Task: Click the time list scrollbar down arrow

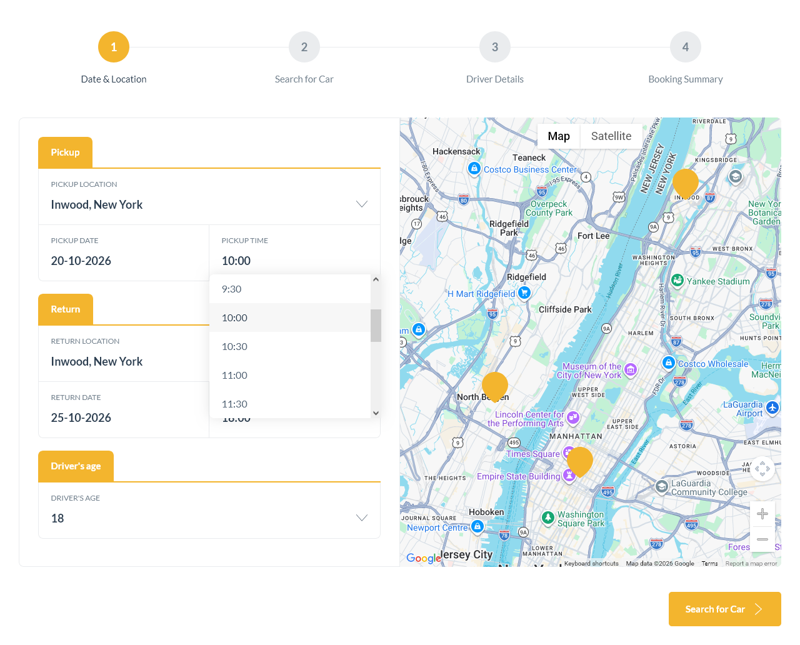Action: coord(376,412)
